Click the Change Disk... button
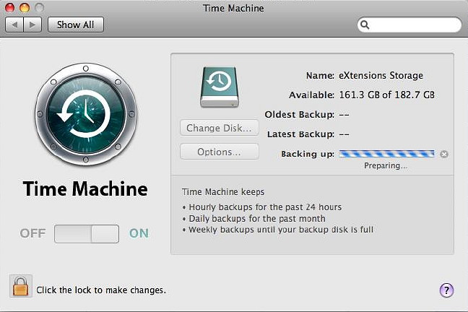468x312 pixels. point(219,128)
